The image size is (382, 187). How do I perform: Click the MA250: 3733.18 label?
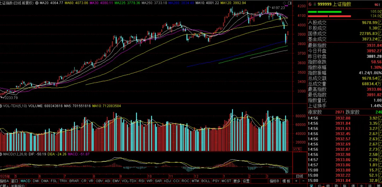[154, 3]
